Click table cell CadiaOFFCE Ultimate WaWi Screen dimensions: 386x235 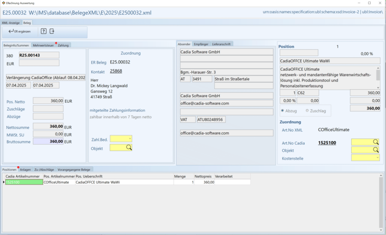pyautogui.click(x=124, y=182)
